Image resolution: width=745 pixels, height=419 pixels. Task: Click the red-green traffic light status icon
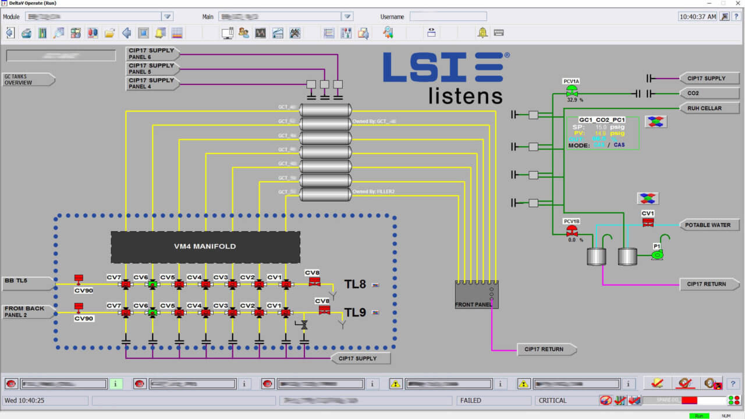734,400
